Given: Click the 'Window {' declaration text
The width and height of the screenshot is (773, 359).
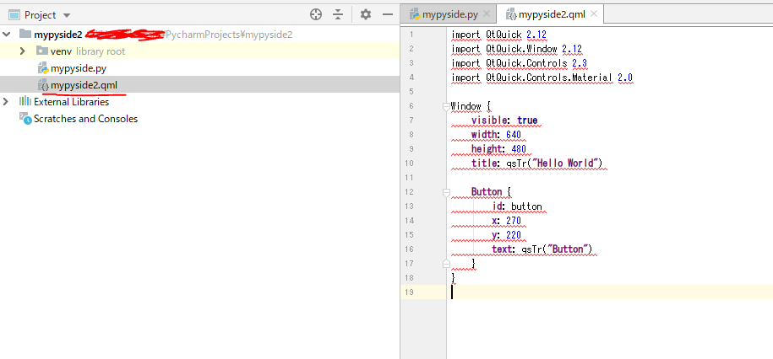Looking at the screenshot, I should click(x=471, y=106).
